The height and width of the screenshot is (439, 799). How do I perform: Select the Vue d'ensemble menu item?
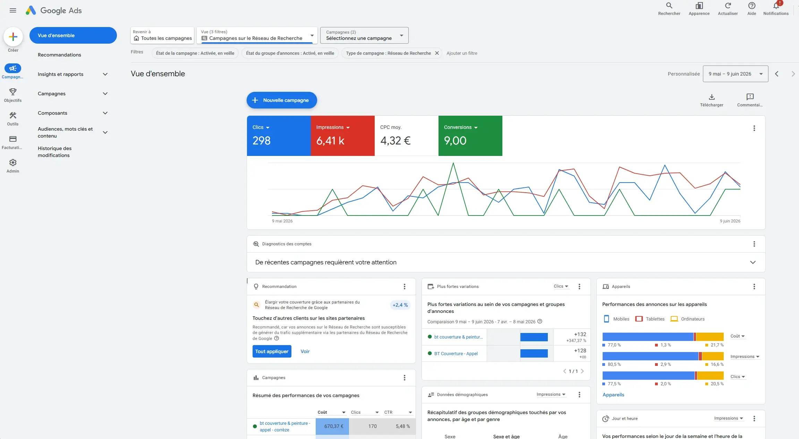tap(73, 35)
